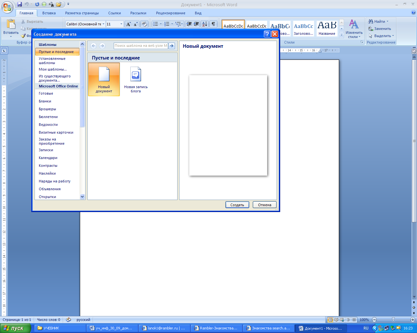Screen dimensions: 417x333
Task: Switch to the Рецензирование ribbon tab
Action: 171,13
